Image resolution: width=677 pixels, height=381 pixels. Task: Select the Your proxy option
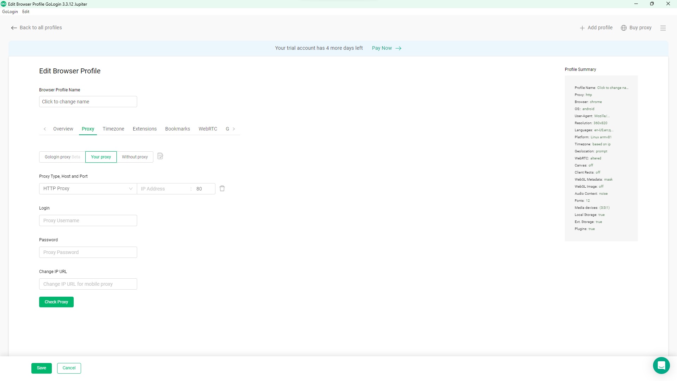pos(101,157)
